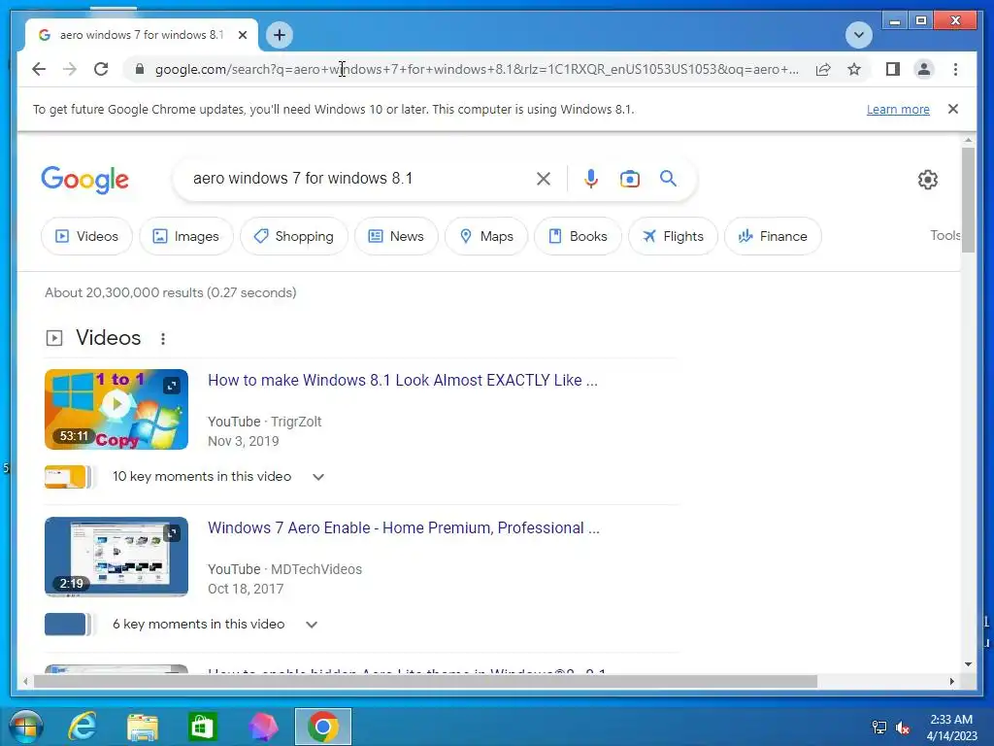Open the clock showing 2:33 AM
Screen dimensions: 994x746
point(951,728)
